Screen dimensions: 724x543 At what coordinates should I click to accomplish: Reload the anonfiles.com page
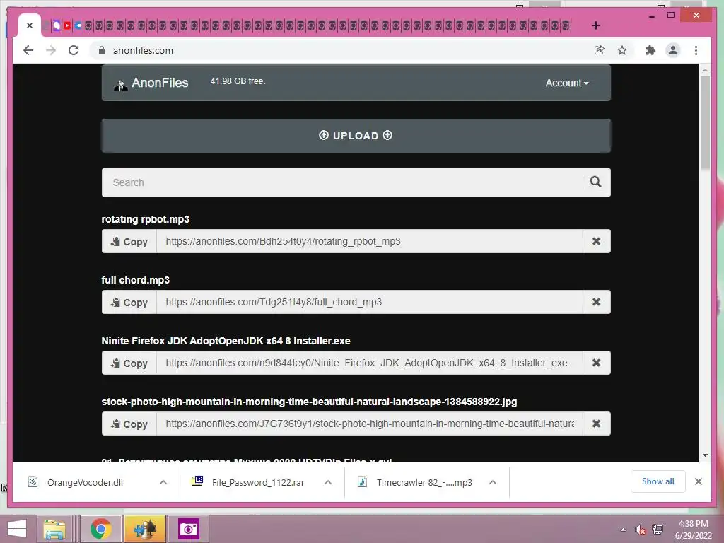click(74, 50)
